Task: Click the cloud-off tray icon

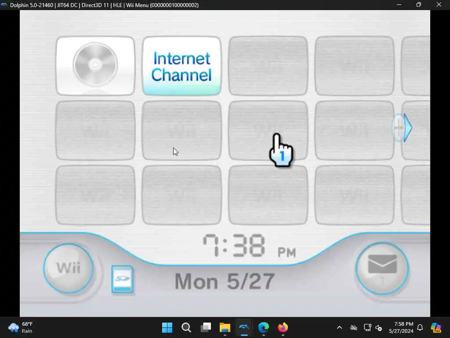Action: [354, 327]
